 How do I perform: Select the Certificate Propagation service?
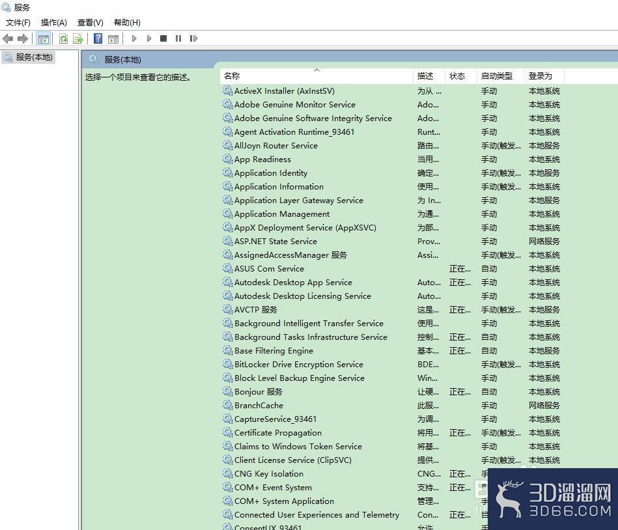tap(278, 433)
